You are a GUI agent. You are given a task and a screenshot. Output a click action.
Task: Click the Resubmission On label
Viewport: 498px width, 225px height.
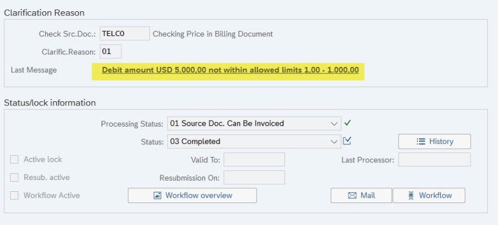click(190, 178)
